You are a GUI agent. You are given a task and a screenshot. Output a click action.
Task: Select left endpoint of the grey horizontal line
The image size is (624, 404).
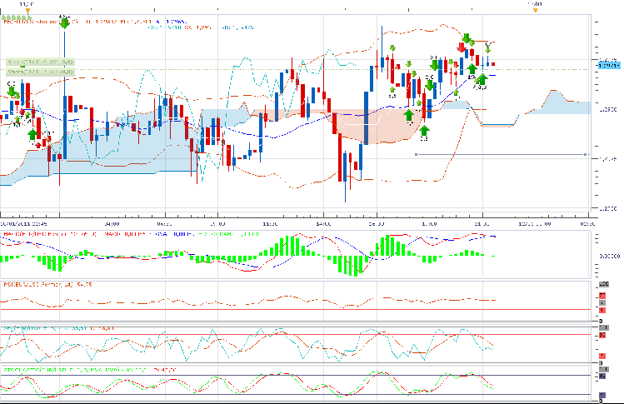click(415, 154)
